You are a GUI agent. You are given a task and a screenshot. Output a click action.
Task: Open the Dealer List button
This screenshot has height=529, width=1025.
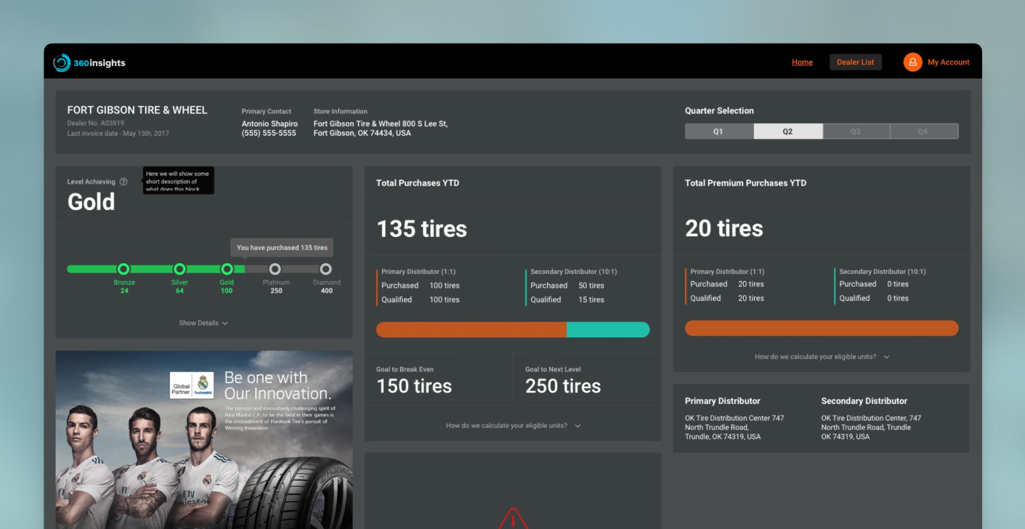pos(855,62)
